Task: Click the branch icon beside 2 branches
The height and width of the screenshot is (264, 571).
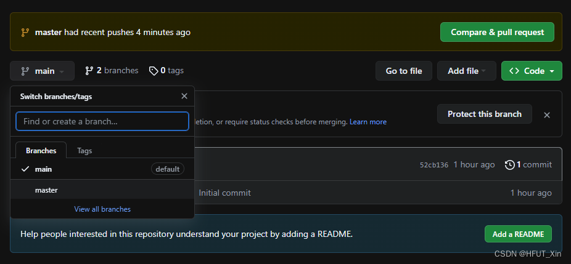Action: (x=89, y=71)
